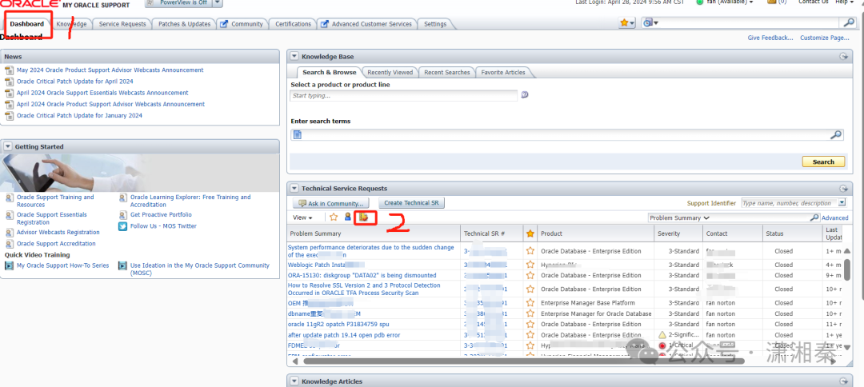The image size is (864, 387).
Task: Collapse the Getting Started panel
Action: pos(8,146)
